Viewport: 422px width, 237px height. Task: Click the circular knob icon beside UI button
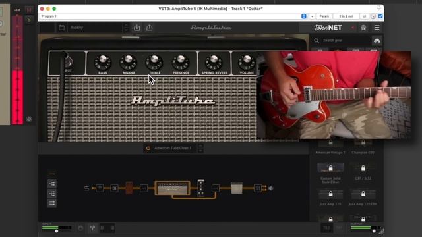tap(373, 16)
